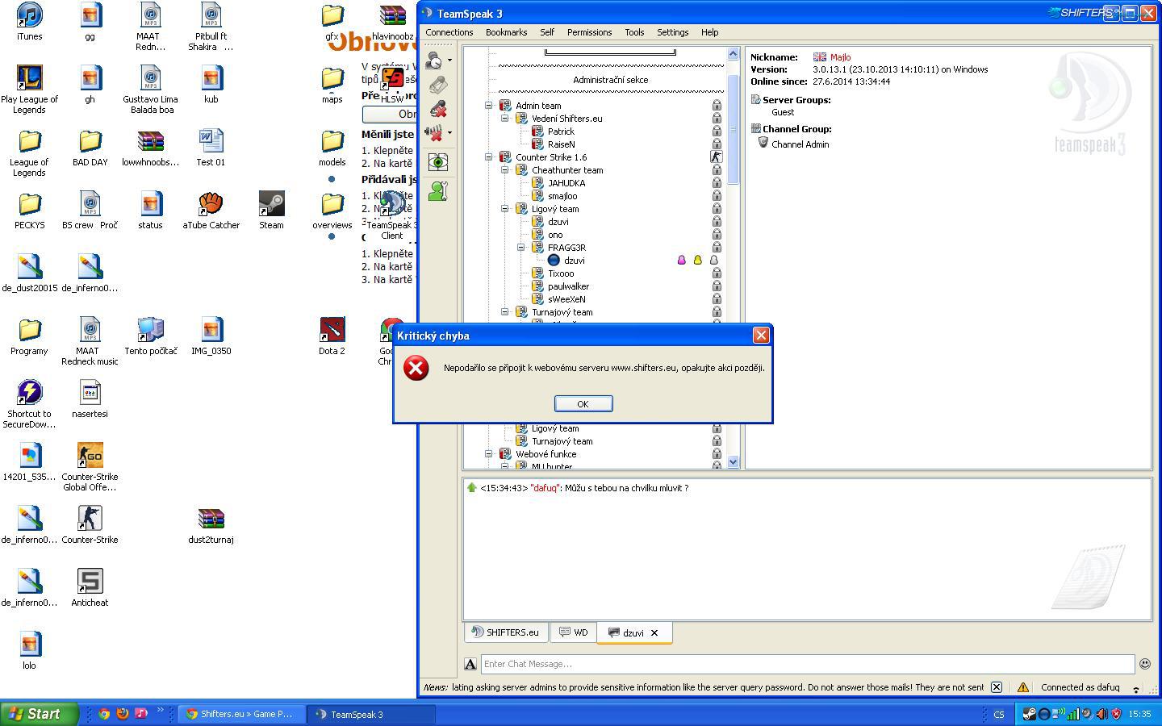Collapse the Admin team channel
Viewport: 1162px width, 726px height.
click(x=489, y=106)
